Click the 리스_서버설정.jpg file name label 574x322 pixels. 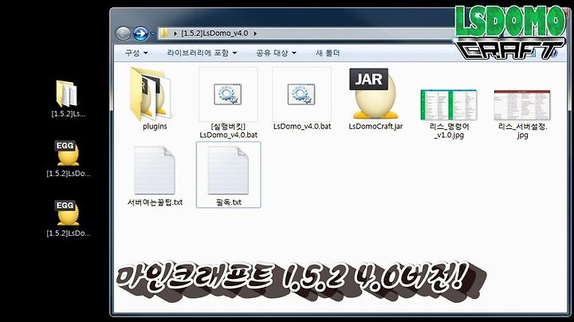(x=522, y=131)
